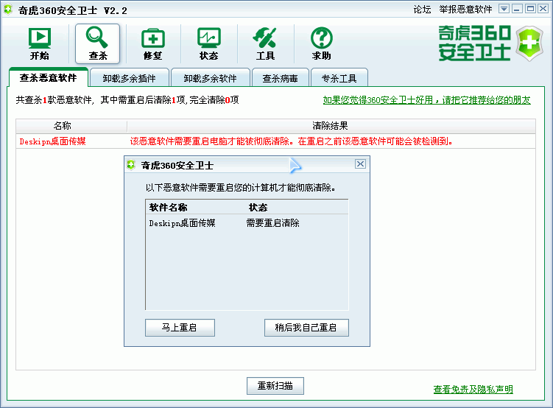The height and width of the screenshot is (408, 553).
Task: Switch to the 查杀恶意软件 tab
Action: [x=49, y=77]
